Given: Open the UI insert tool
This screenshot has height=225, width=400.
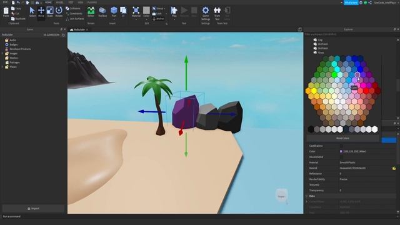Looking at the screenshot, I should click(123, 12).
